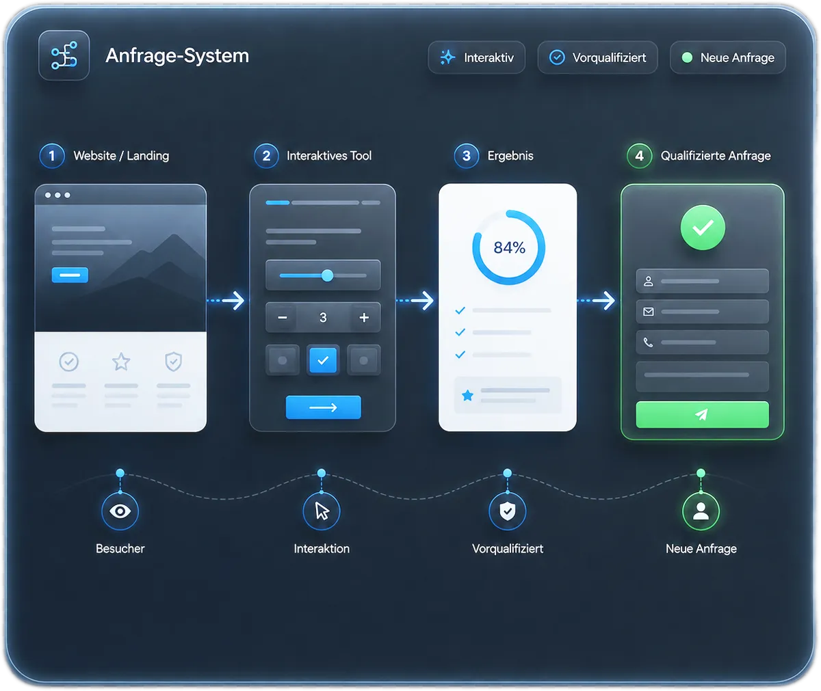Viewport: 821px width, 691px height.
Task: Open the Interaktives Tool step label
Action: 329,156
